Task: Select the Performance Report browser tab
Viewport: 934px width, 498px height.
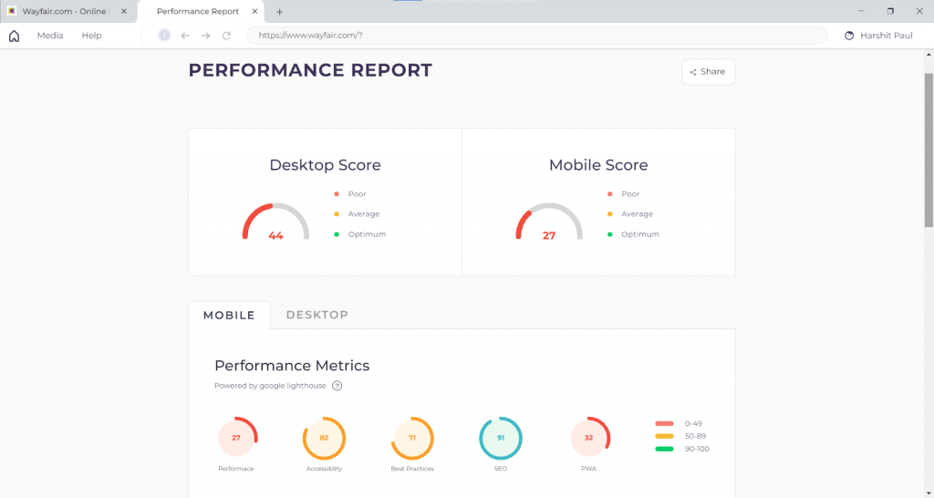Action: [x=202, y=11]
